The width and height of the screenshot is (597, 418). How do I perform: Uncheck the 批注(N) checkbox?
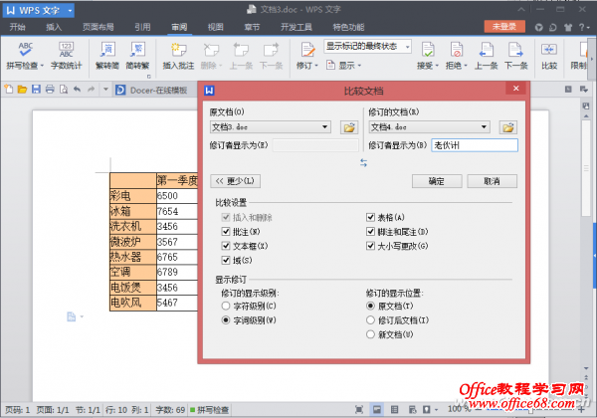(x=227, y=231)
